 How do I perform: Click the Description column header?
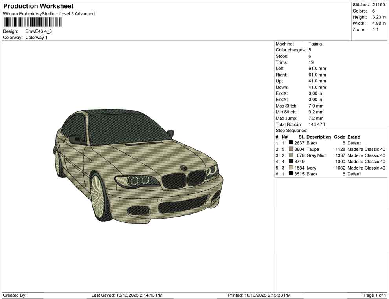pyautogui.click(x=319, y=137)
